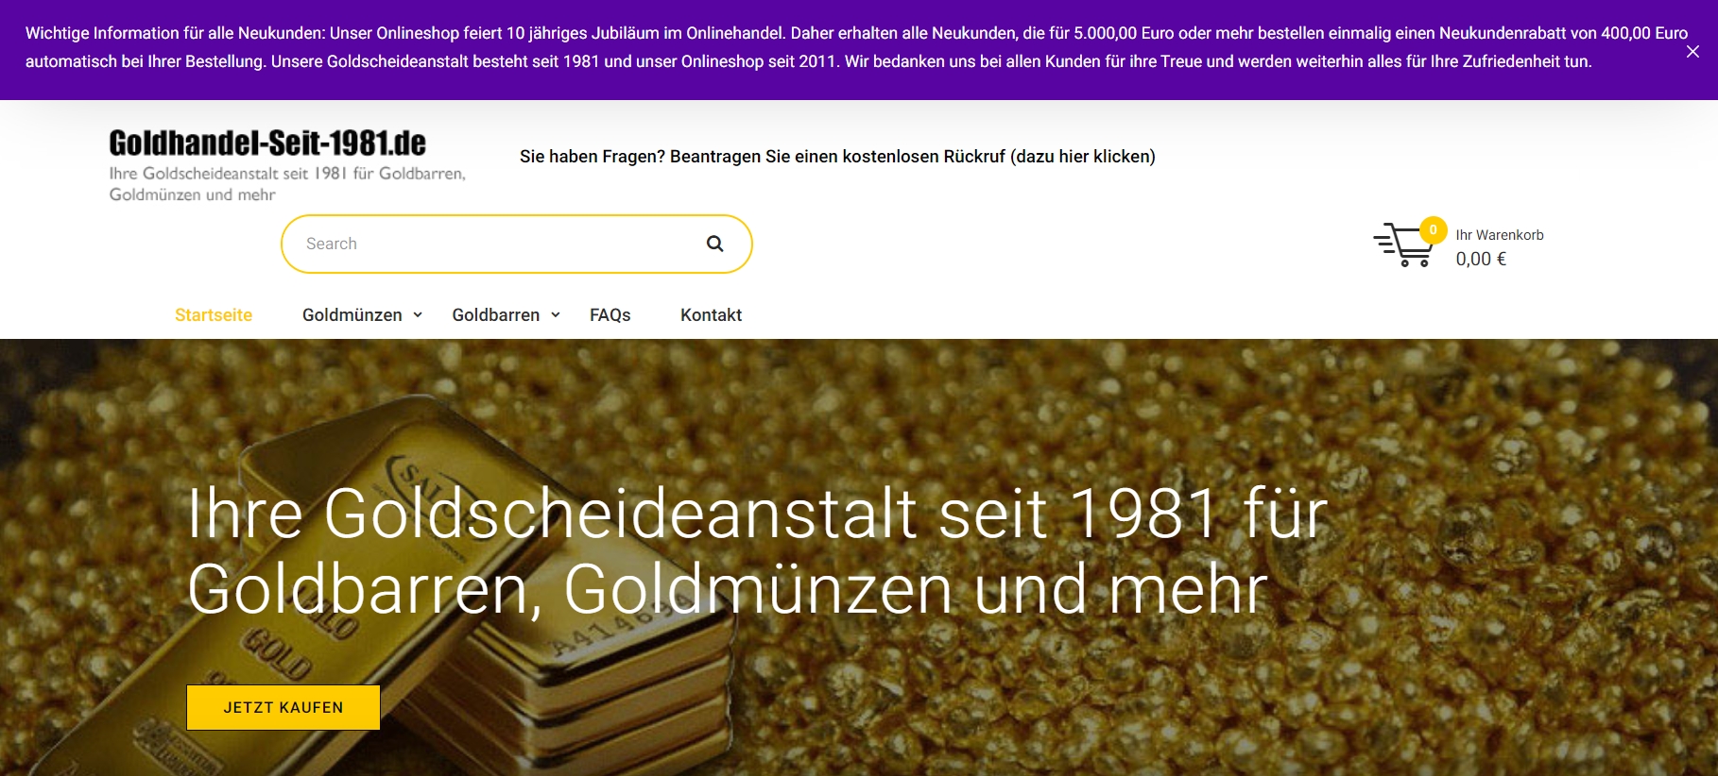Close the purple announcement banner
The image size is (1718, 776).
tap(1692, 52)
